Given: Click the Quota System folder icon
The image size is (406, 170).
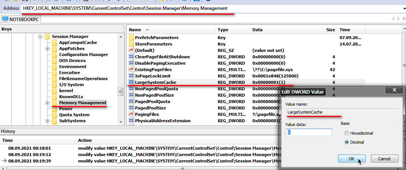Looking at the screenshot, I should (54, 115).
